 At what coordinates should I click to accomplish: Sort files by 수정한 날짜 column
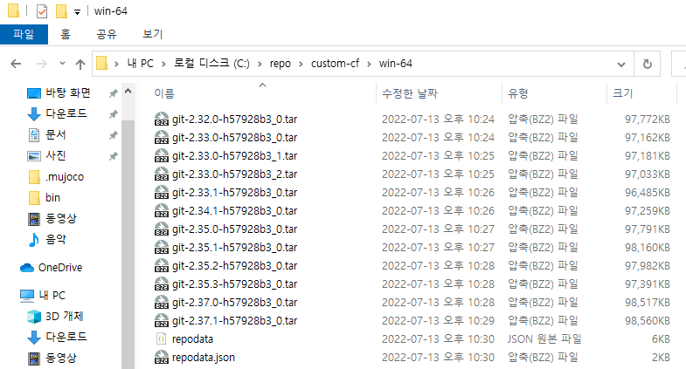pyautogui.click(x=410, y=93)
